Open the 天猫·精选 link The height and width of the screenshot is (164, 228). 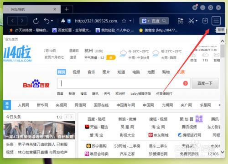click(96, 127)
